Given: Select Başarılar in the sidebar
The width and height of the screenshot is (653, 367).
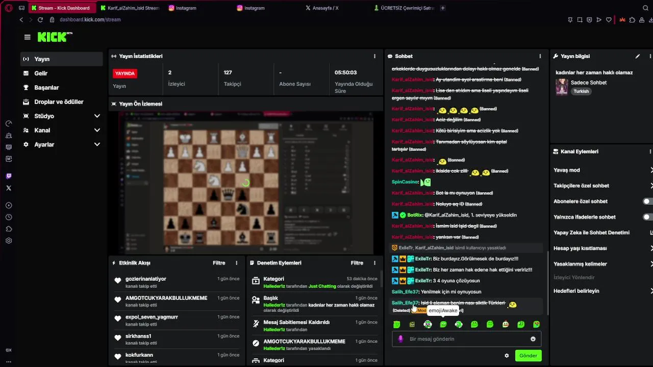Looking at the screenshot, I should 61,88.
